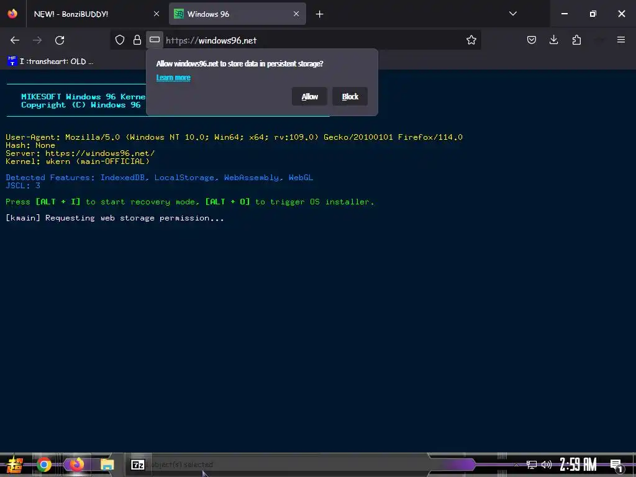This screenshot has width=636, height=477.
Task: Open tracking protection shield icon
Action: pyautogui.click(x=120, y=40)
